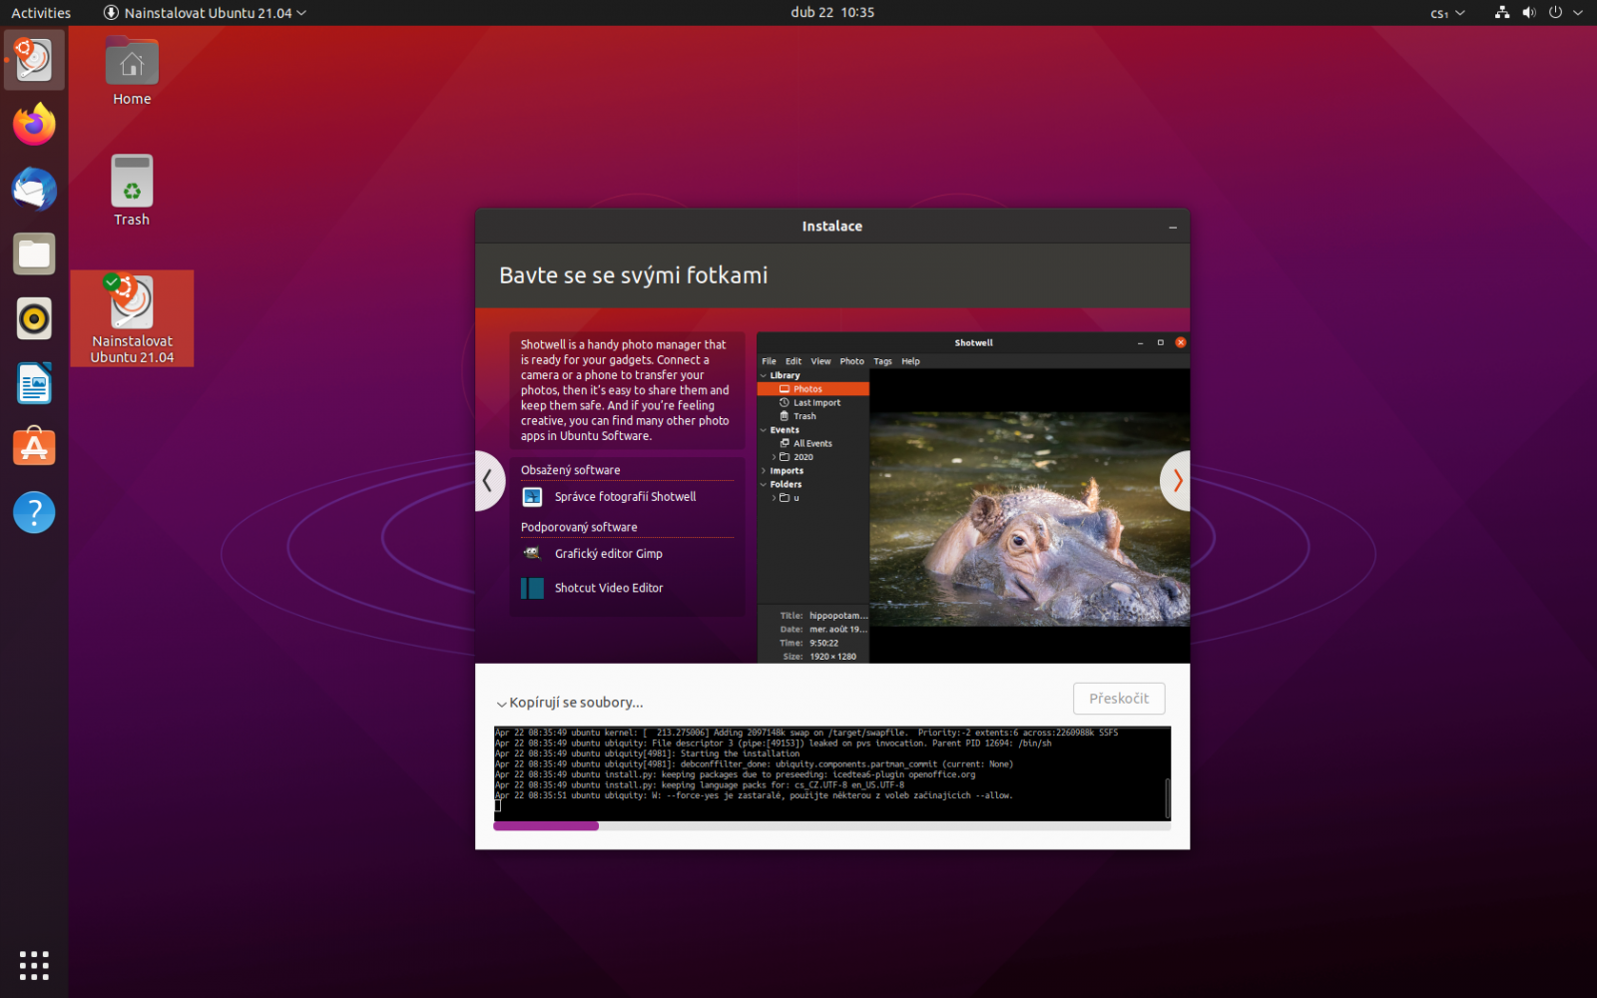
Task: Open Ubuntu Software from the dock
Action: pyautogui.click(x=33, y=446)
